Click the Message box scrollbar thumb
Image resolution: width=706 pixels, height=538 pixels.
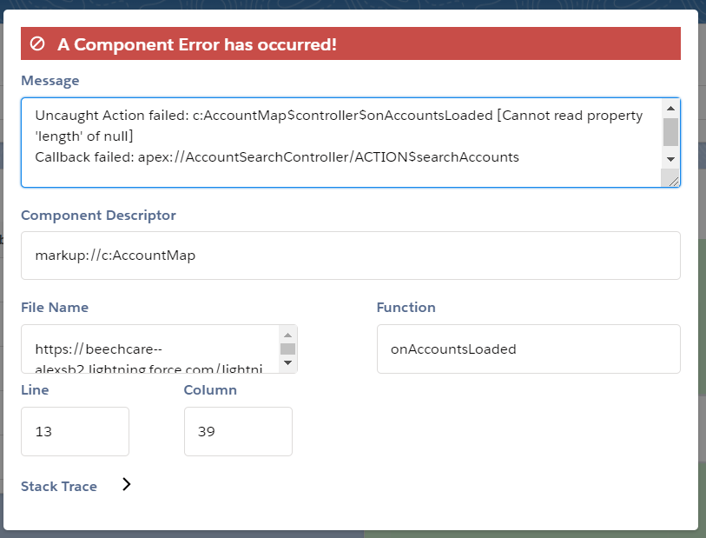[x=670, y=132]
